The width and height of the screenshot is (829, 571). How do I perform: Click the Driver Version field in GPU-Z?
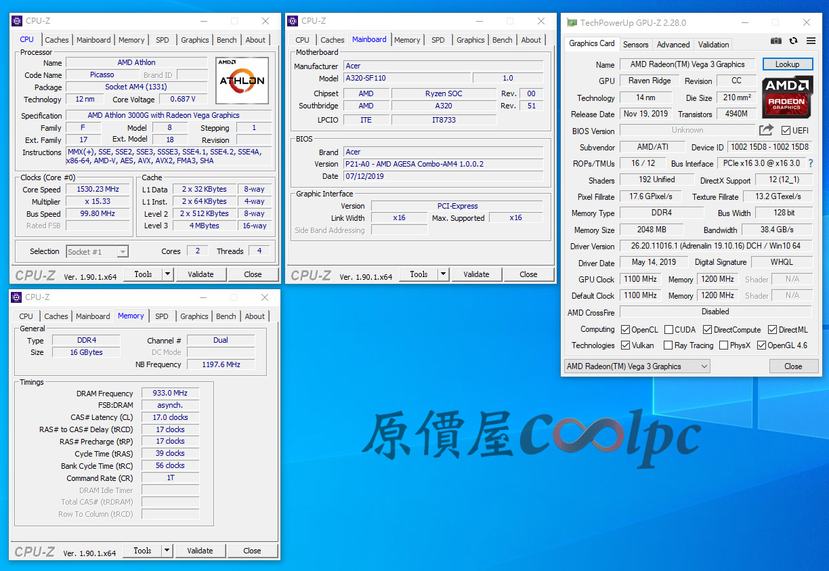tap(716, 247)
